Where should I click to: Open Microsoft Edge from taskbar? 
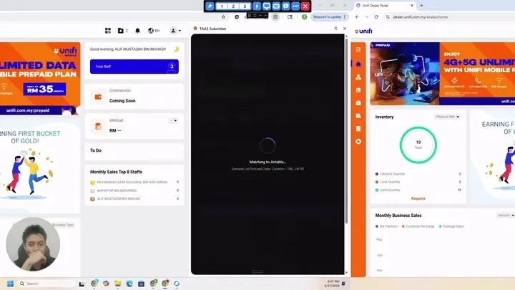tap(129, 284)
